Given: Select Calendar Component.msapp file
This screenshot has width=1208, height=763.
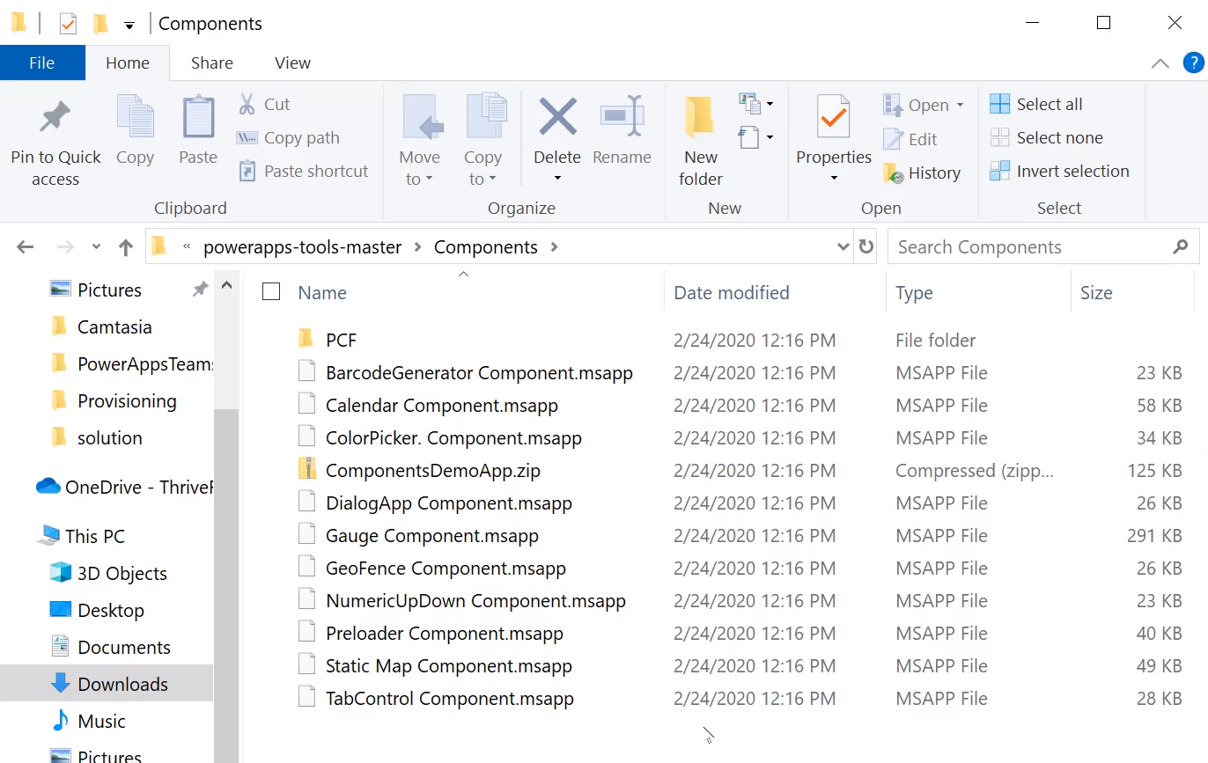Looking at the screenshot, I should point(442,405).
